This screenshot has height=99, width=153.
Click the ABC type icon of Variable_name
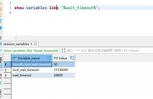tap(15, 58)
